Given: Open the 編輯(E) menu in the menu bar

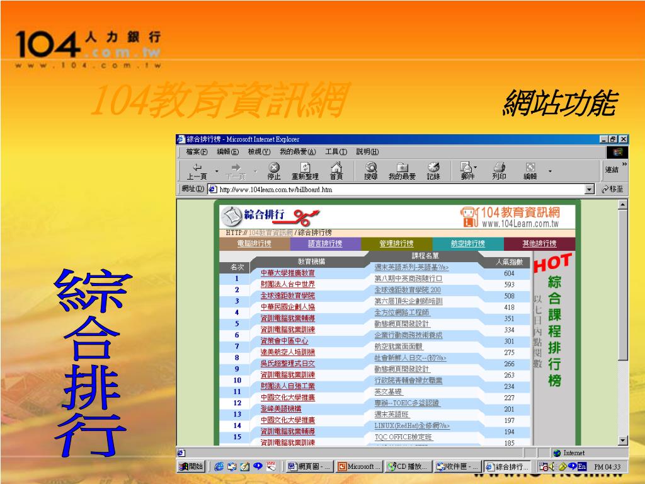Looking at the screenshot, I should click(x=228, y=152).
